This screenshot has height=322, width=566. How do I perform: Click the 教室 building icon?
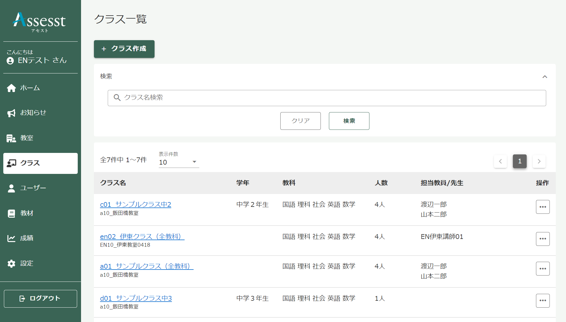(11, 138)
